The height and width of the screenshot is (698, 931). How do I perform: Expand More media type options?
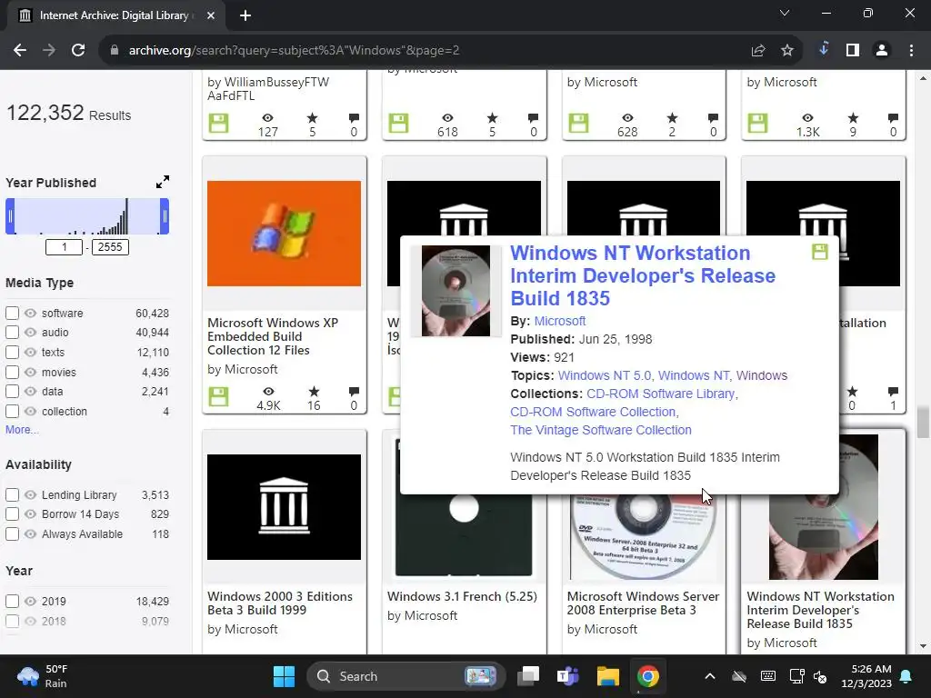22,430
